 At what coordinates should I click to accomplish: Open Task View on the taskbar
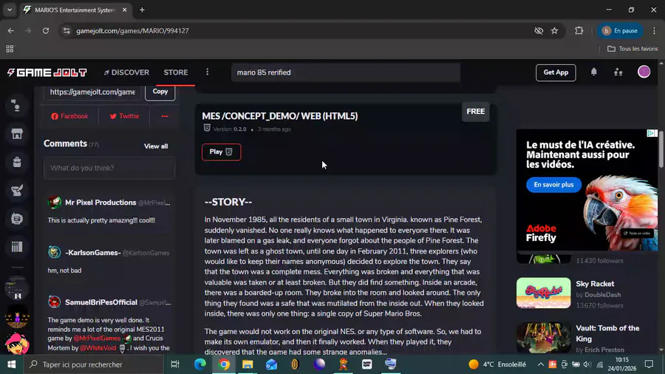coord(175,364)
